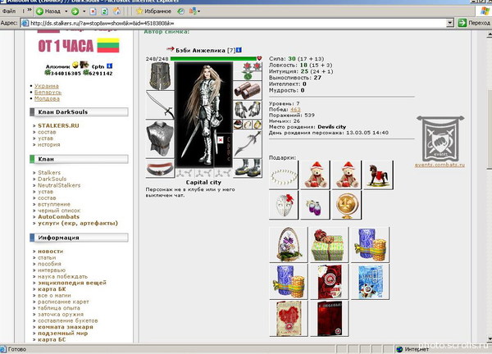
Task: Open заточка оружия link
Action: (61, 314)
